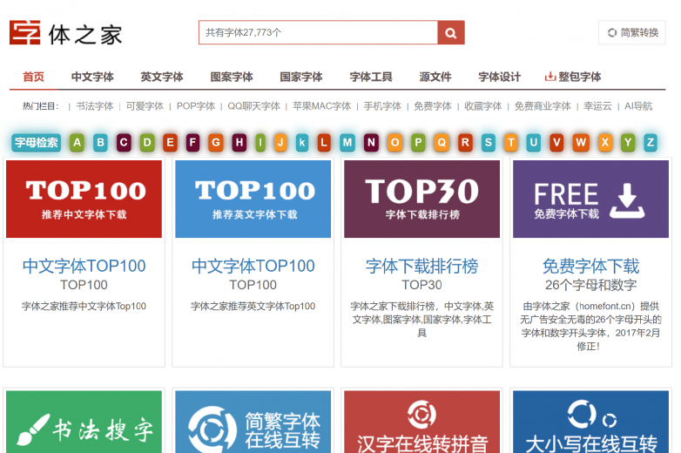Click the 免费商业字体 link
The width and height of the screenshot is (681, 453).
tap(543, 106)
